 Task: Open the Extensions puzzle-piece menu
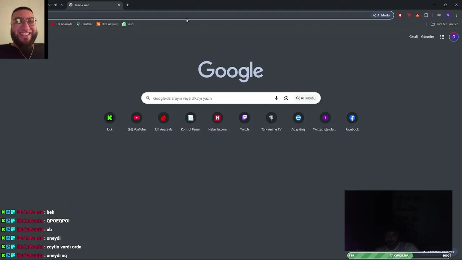click(x=426, y=15)
